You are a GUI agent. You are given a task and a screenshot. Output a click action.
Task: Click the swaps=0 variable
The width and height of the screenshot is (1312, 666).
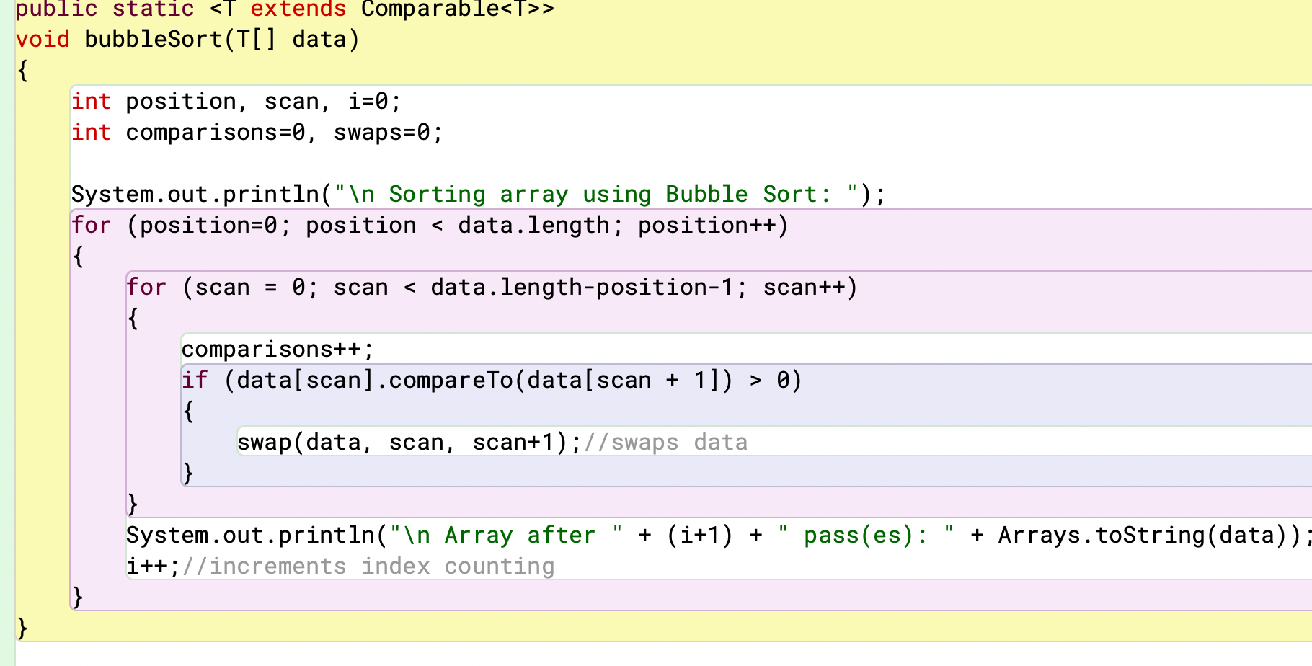389,132
